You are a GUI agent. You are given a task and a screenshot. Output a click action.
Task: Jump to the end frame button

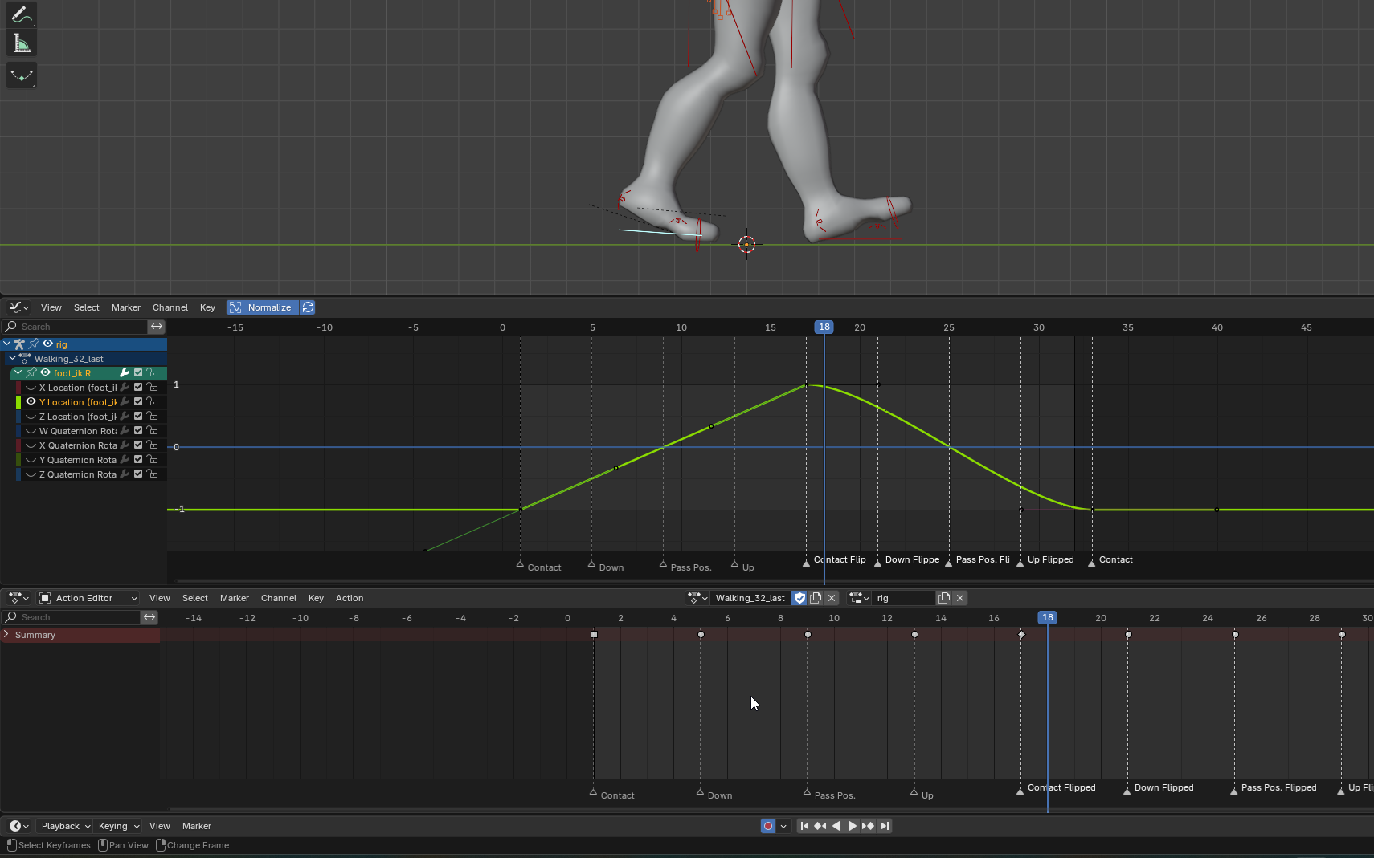click(885, 826)
